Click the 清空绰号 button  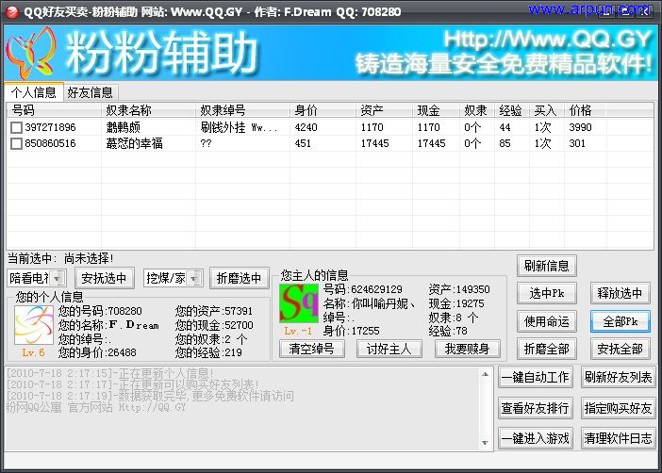pos(311,349)
